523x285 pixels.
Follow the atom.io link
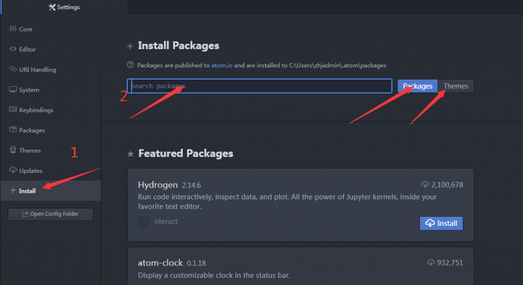pyautogui.click(x=222, y=65)
